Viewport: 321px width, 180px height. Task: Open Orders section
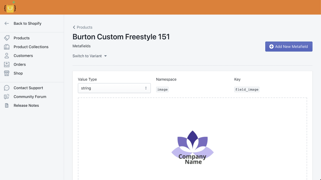point(20,64)
